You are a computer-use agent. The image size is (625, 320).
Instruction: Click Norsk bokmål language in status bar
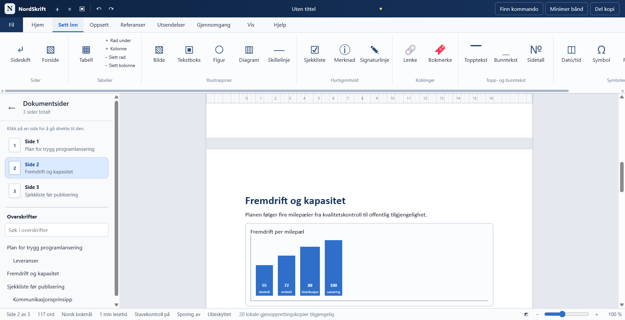click(77, 314)
